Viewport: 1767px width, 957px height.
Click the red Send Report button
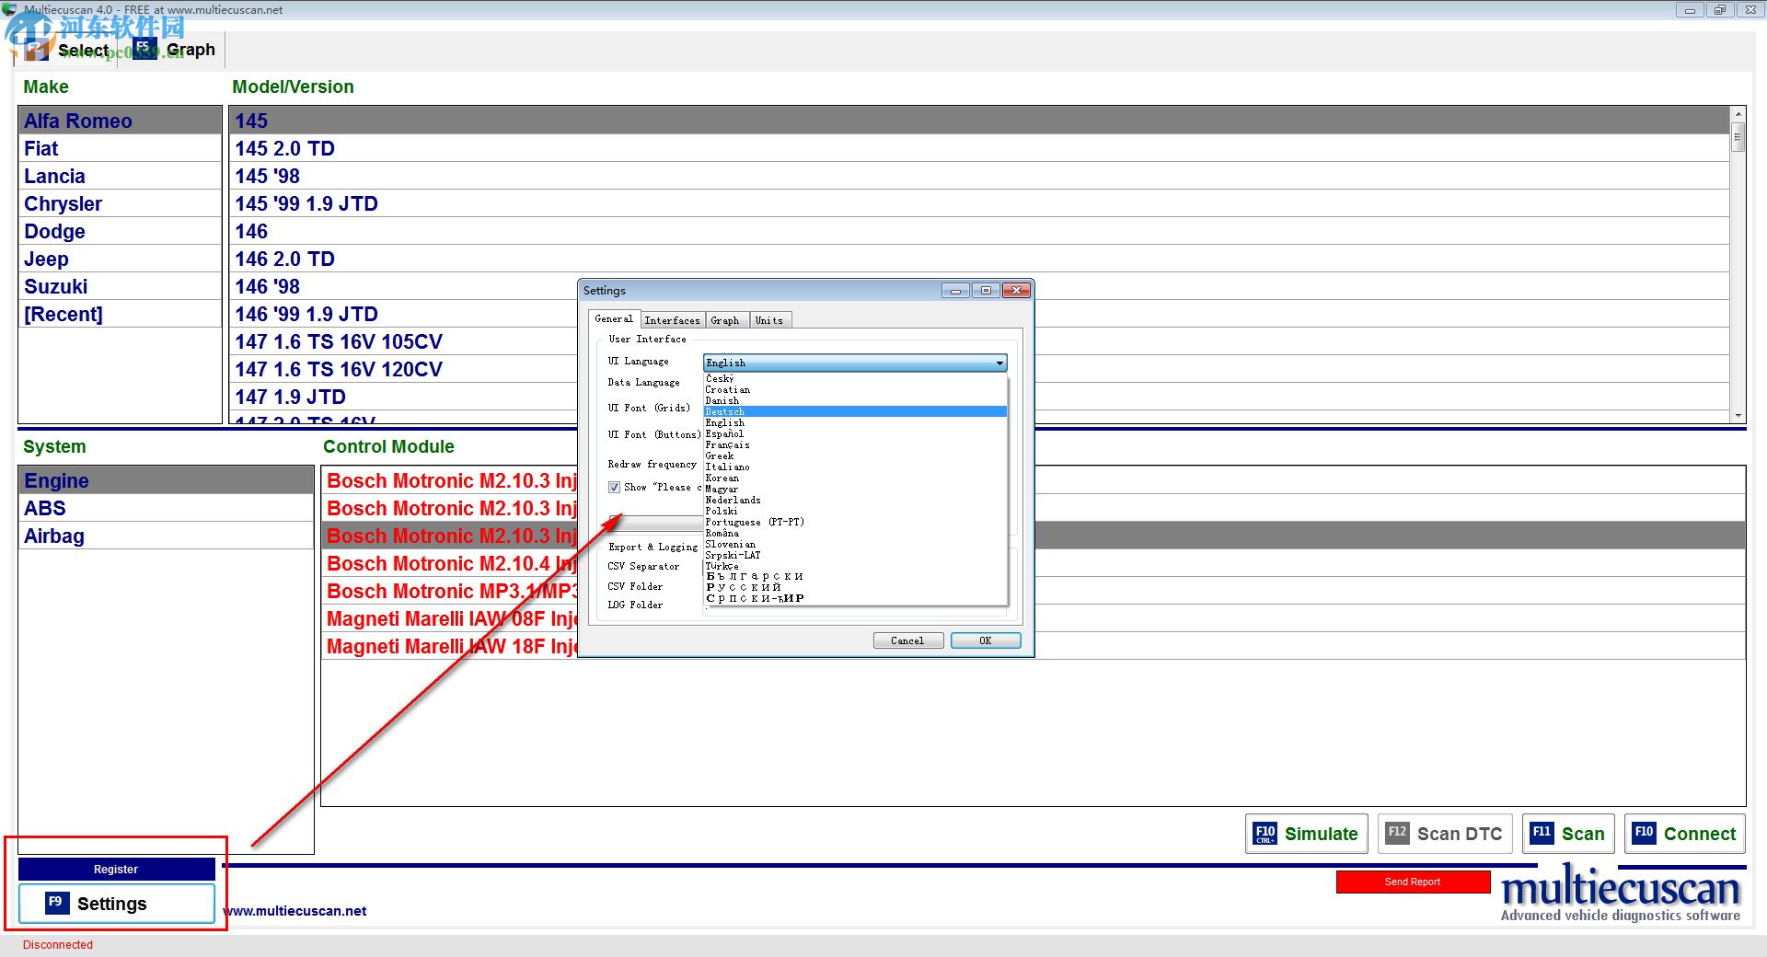click(x=1413, y=882)
